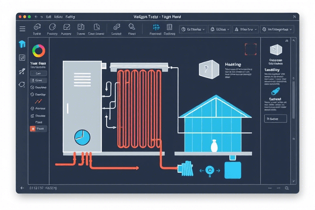Viewport: 315px width, 210px height.
Task: Open the hamburger menu in the toolbar
Action: (23, 29)
